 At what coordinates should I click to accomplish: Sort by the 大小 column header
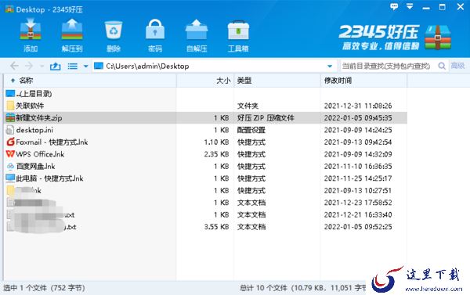coord(205,81)
